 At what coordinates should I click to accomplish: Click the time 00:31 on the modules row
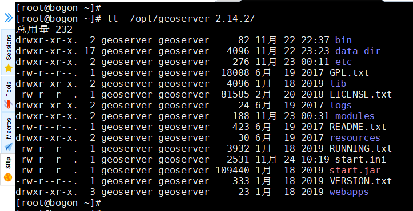[315, 116]
